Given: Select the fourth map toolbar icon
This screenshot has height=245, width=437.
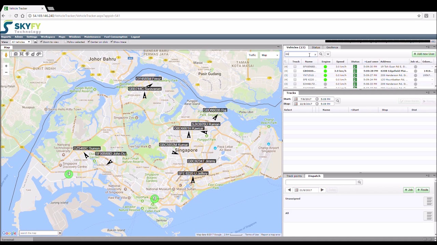Looking at the screenshot, I should click(x=33, y=54).
